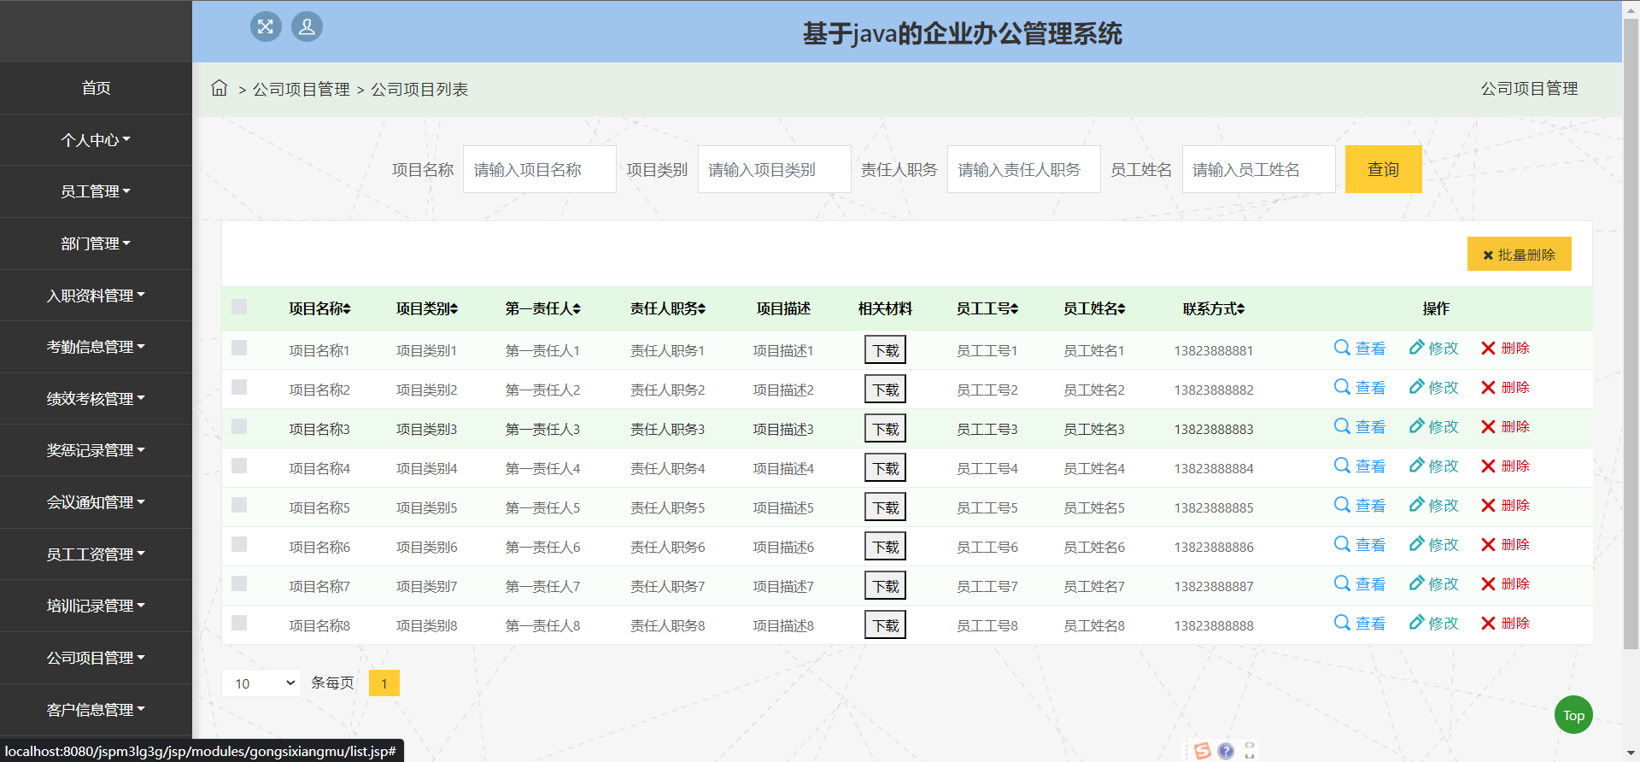Go home via breadcrumb house icon
This screenshot has width=1640, height=762.
(220, 88)
